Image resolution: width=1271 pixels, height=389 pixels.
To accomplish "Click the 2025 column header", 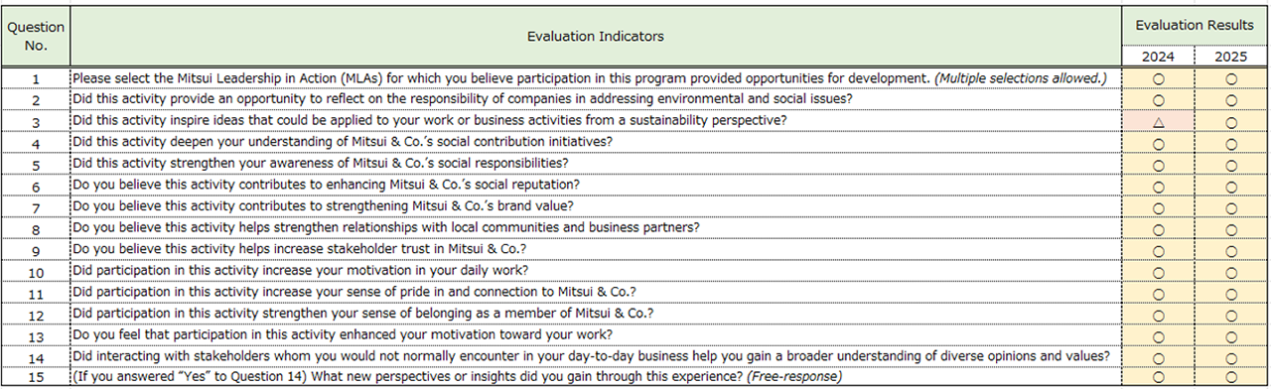I will click(x=1231, y=57).
